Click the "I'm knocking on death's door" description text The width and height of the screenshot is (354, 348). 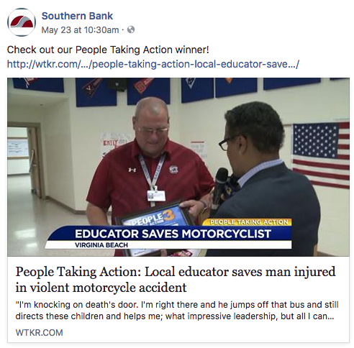tap(177, 311)
